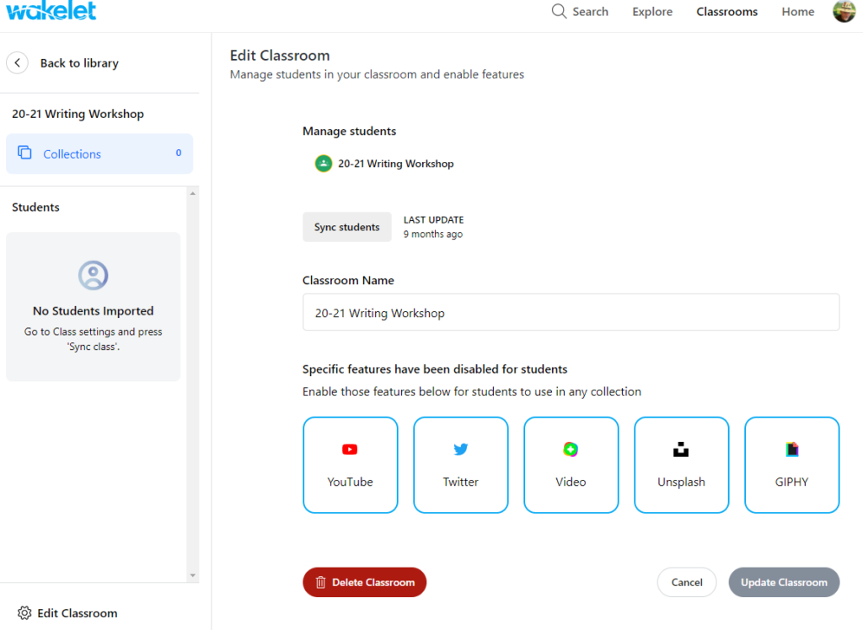
Task: Click the gear icon beside Edit Classroom
Action: (24, 613)
